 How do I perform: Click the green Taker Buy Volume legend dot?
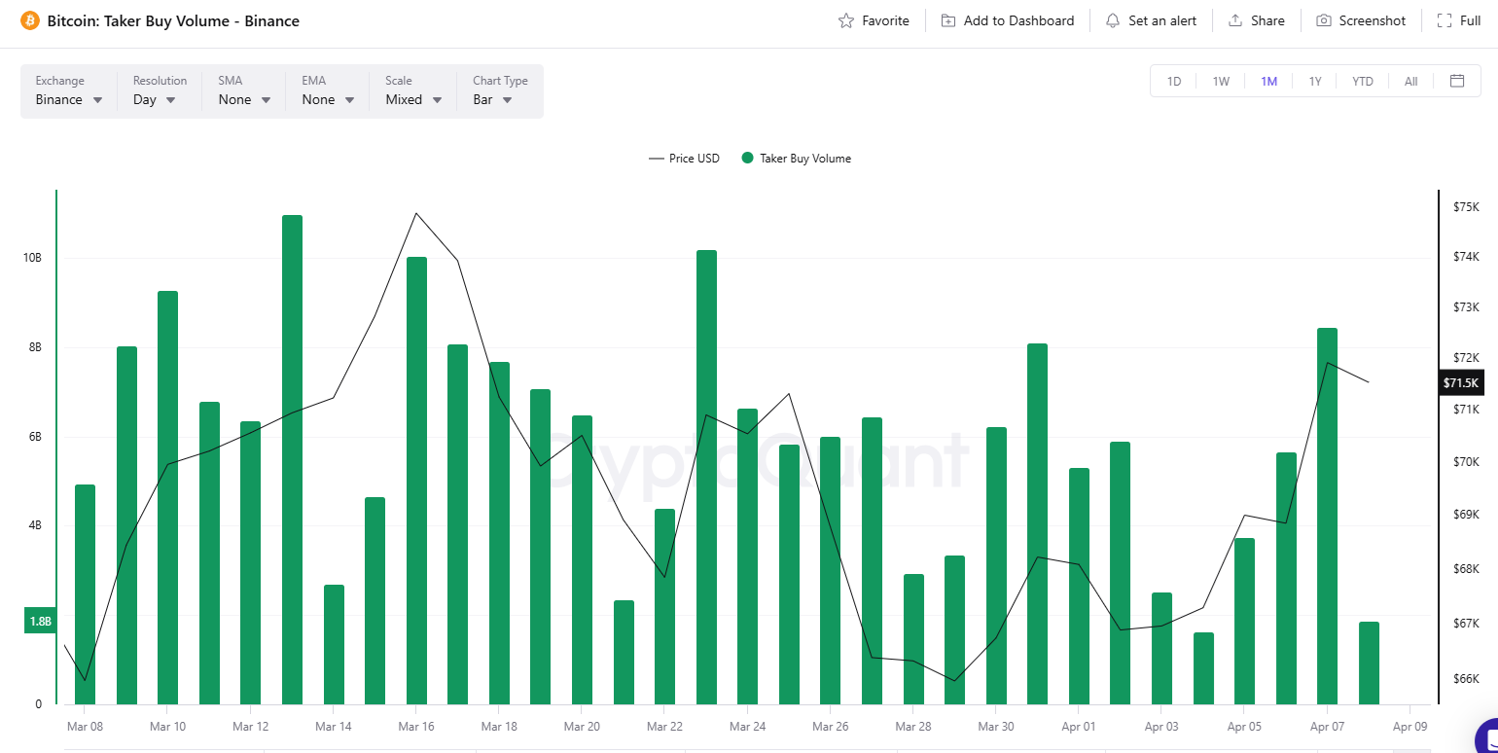(x=747, y=159)
